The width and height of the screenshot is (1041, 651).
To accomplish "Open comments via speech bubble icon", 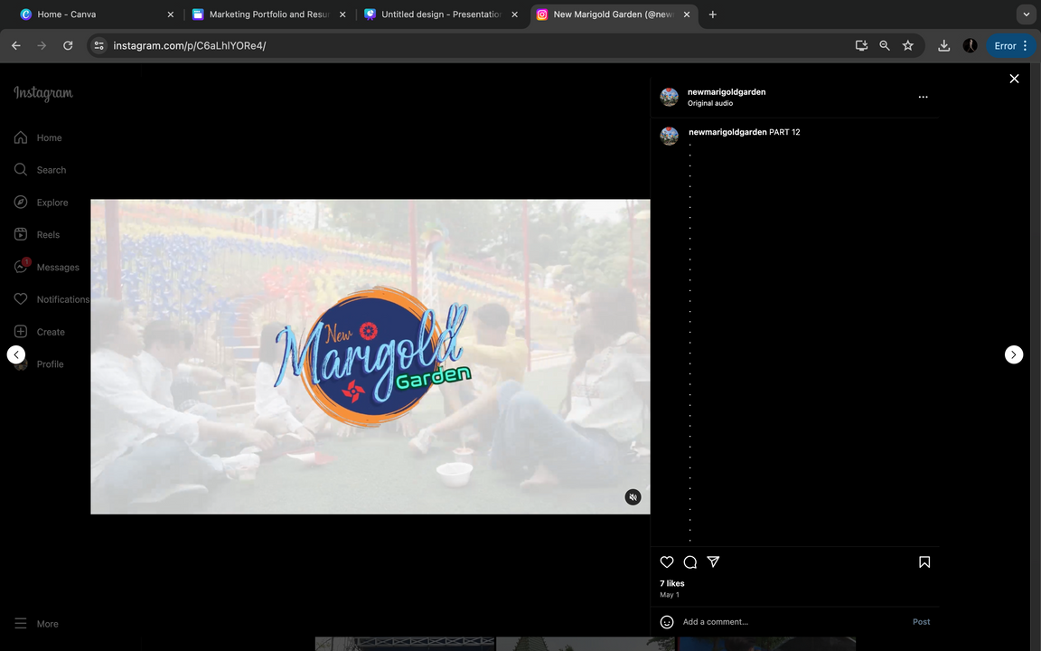I will 690,562.
